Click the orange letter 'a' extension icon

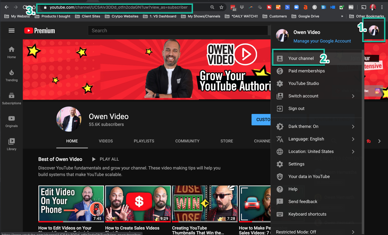(305, 7)
